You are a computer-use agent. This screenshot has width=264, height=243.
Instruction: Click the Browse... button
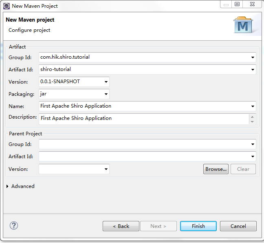point(216,169)
